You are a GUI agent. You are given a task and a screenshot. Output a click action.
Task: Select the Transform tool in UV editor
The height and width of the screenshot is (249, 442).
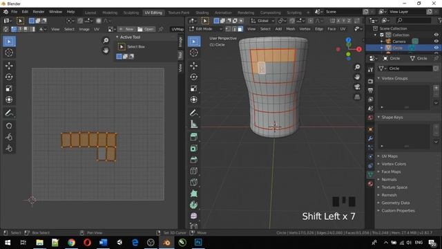coord(9,100)
